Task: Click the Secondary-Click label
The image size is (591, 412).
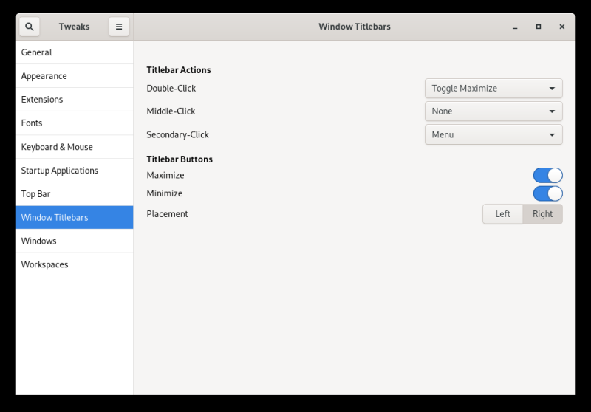Action: tap(177, 135)
